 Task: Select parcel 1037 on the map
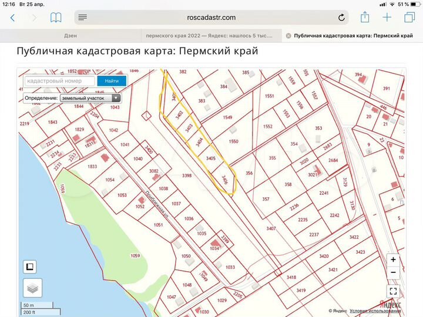(176, 204)
